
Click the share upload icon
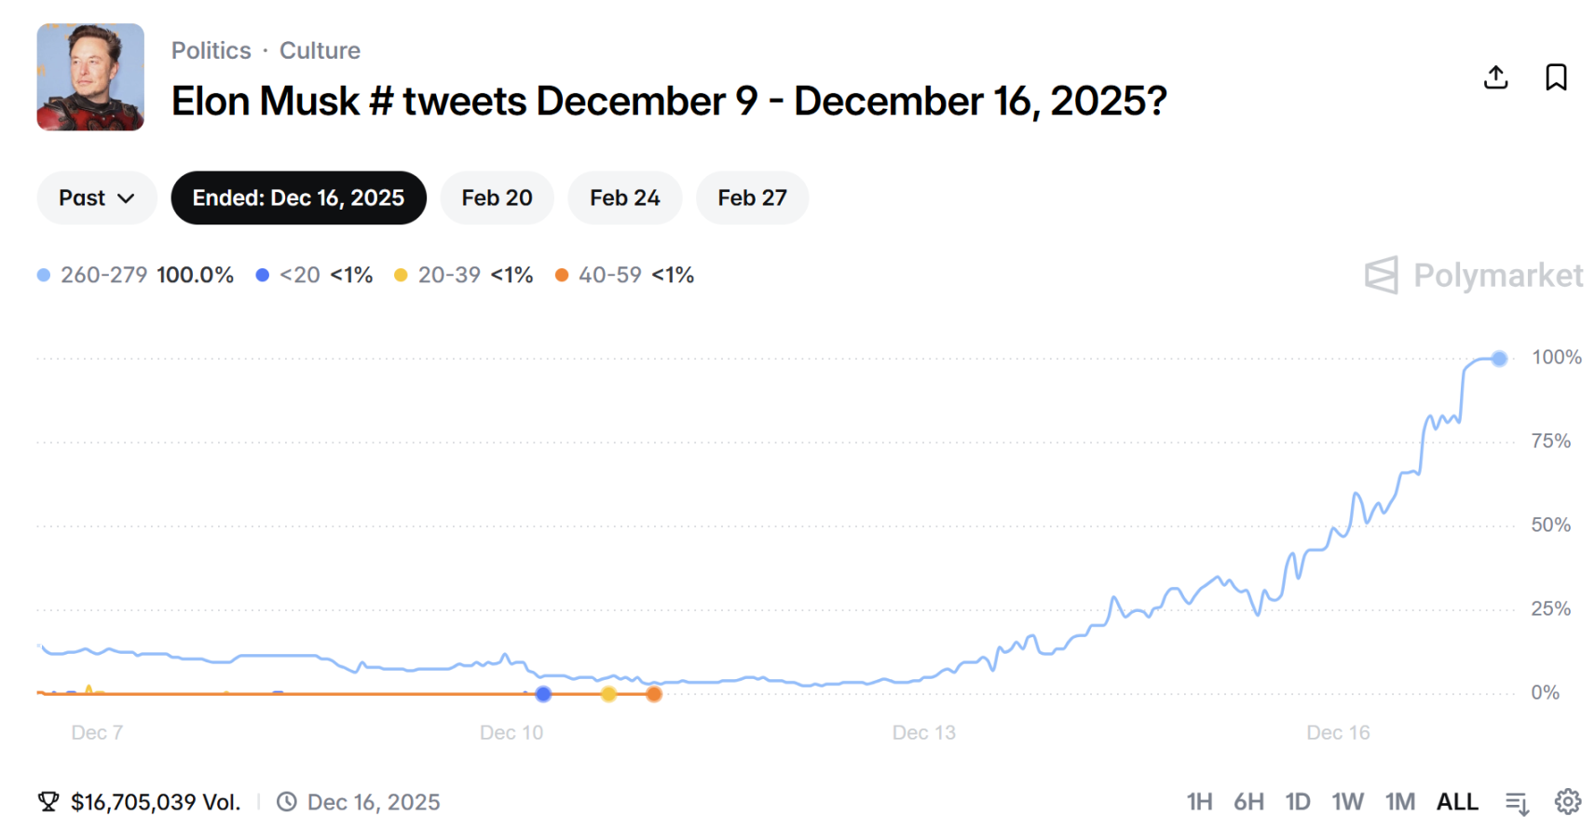pyautogui.click(x=1495, y=77)
